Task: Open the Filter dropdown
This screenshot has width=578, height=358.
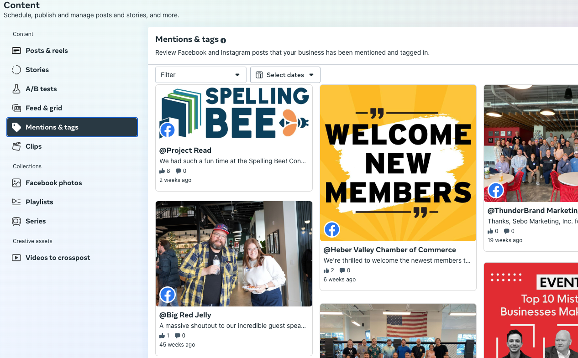Action: [x=201, y=75]
